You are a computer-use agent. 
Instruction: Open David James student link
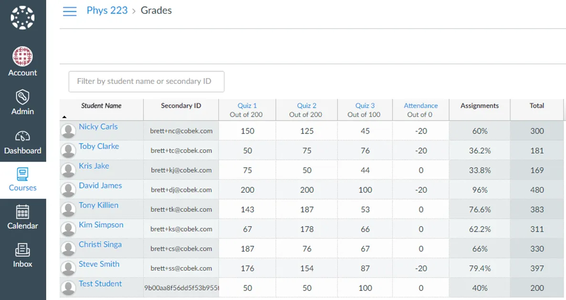click(x=100, y=186)
